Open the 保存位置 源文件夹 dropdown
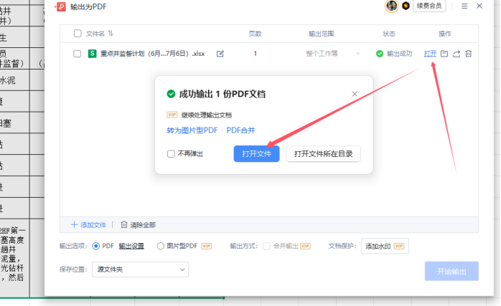The image size is (501, 306). point(140,269)
